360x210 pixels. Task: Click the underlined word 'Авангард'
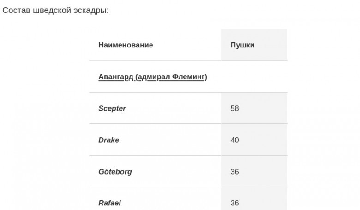(116, 77)
